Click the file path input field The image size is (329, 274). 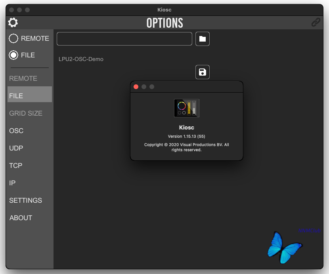coord(124,39)
